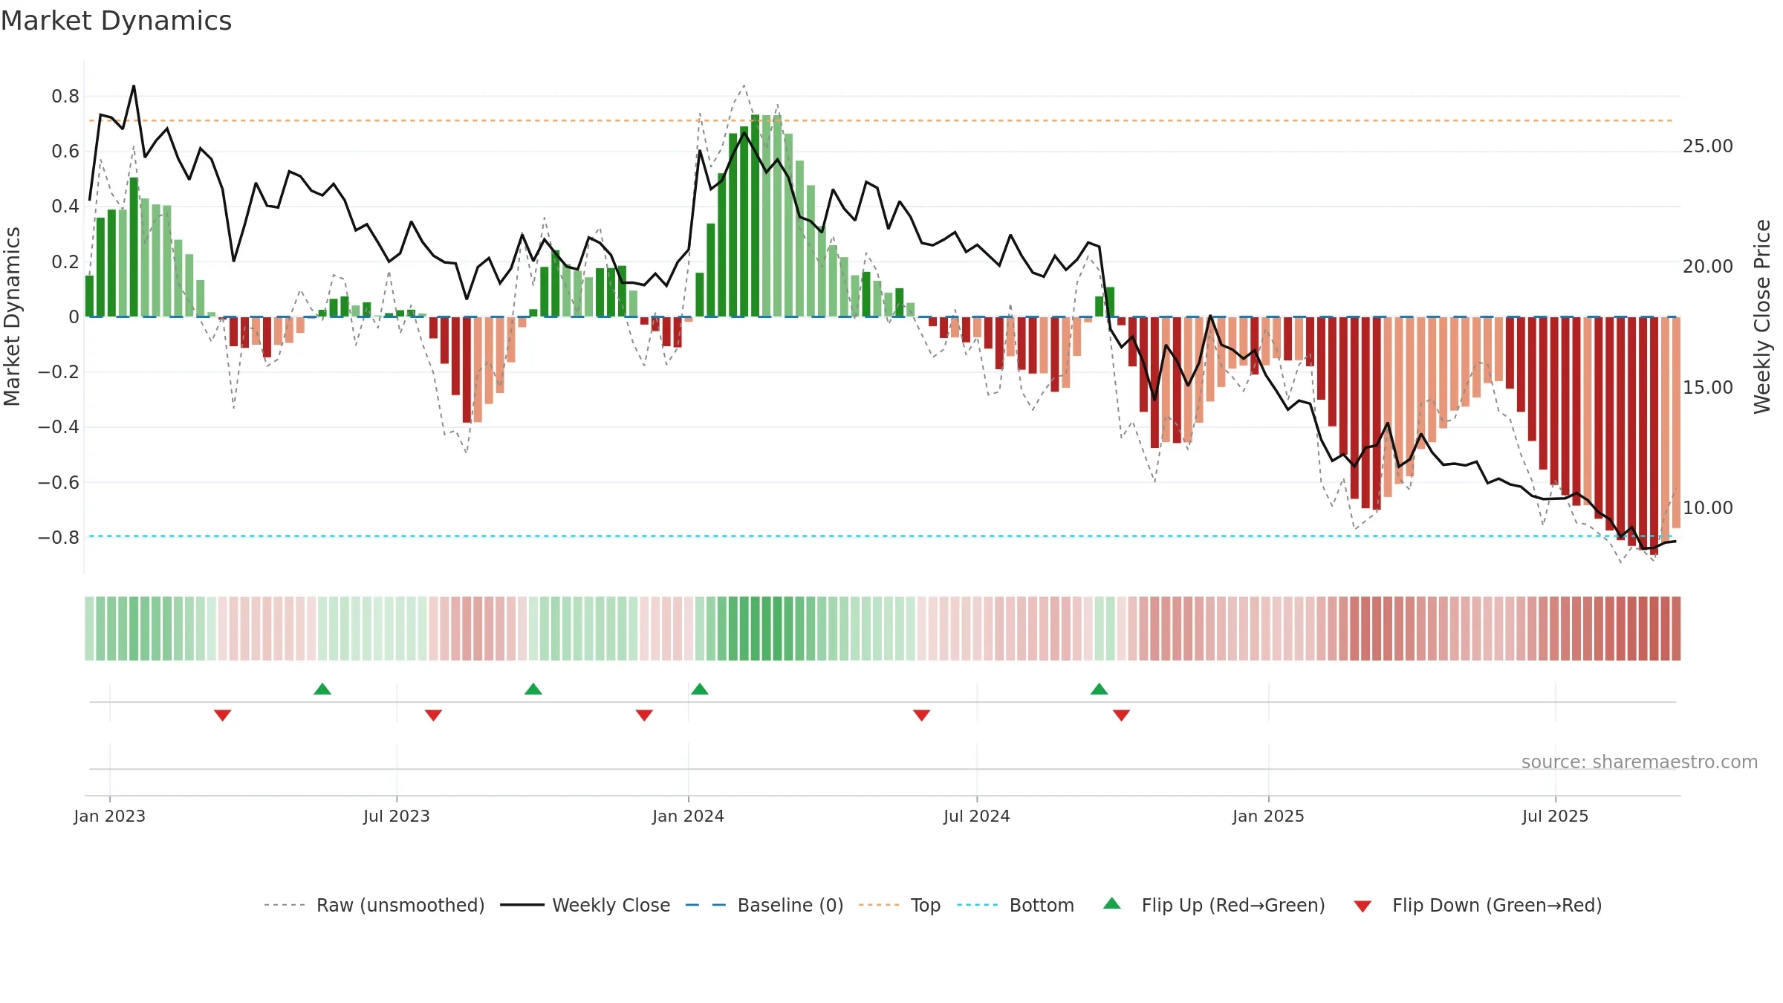This screenshot has width=1783, height=1003.
Task: Click the Jan 2023 x-axis label
Action: click(110, 816)
